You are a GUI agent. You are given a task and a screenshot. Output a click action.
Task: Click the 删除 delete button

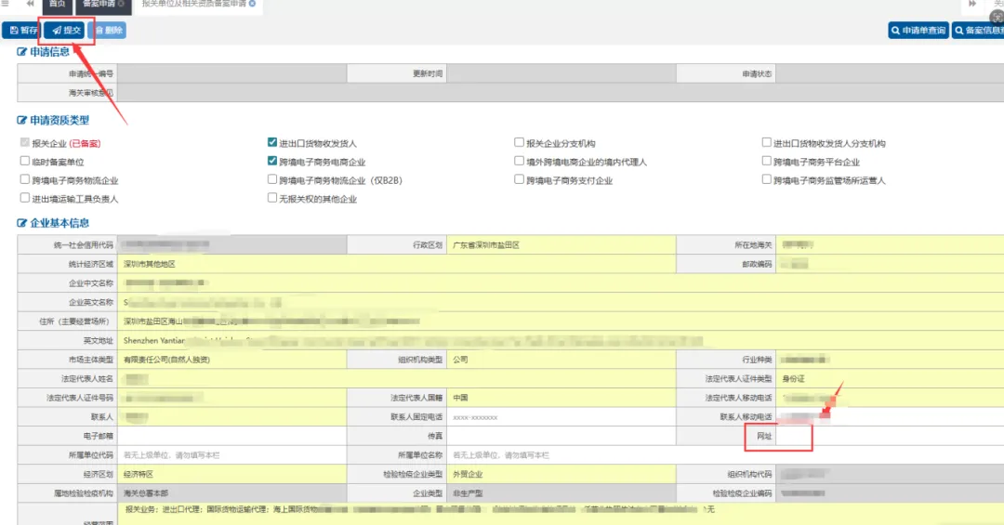107,31
